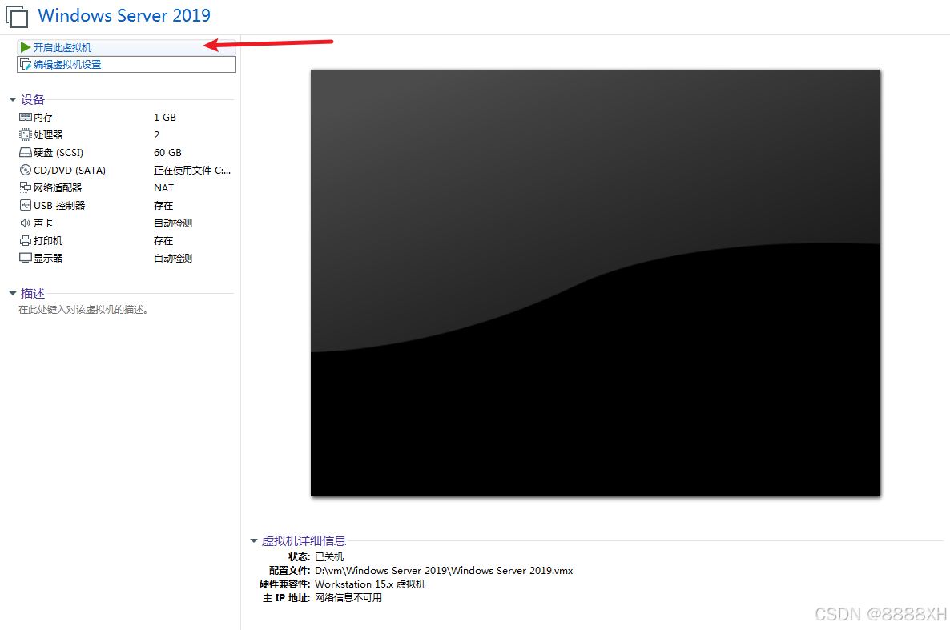Select the 硬盘 (SCSI) device row
This screenshot has width=950, height=630.
126,153
